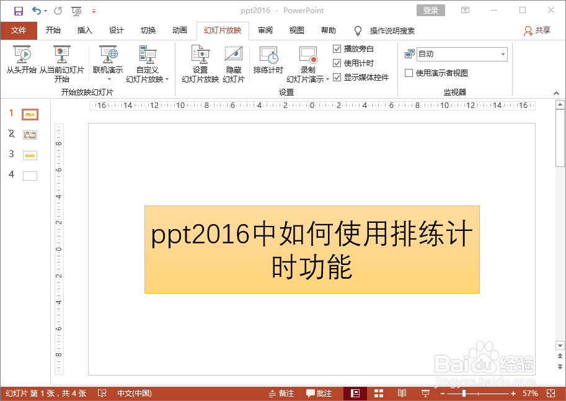Uncheck the 播放旁白 checkbox
Viewport: 566px width, 401px height.
coord(337,49)
